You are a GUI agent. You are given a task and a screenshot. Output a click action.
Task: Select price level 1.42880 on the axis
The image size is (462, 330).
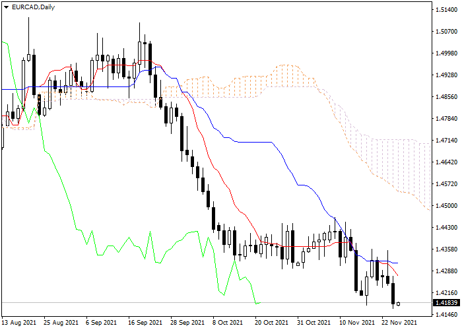tap(446, 271)
